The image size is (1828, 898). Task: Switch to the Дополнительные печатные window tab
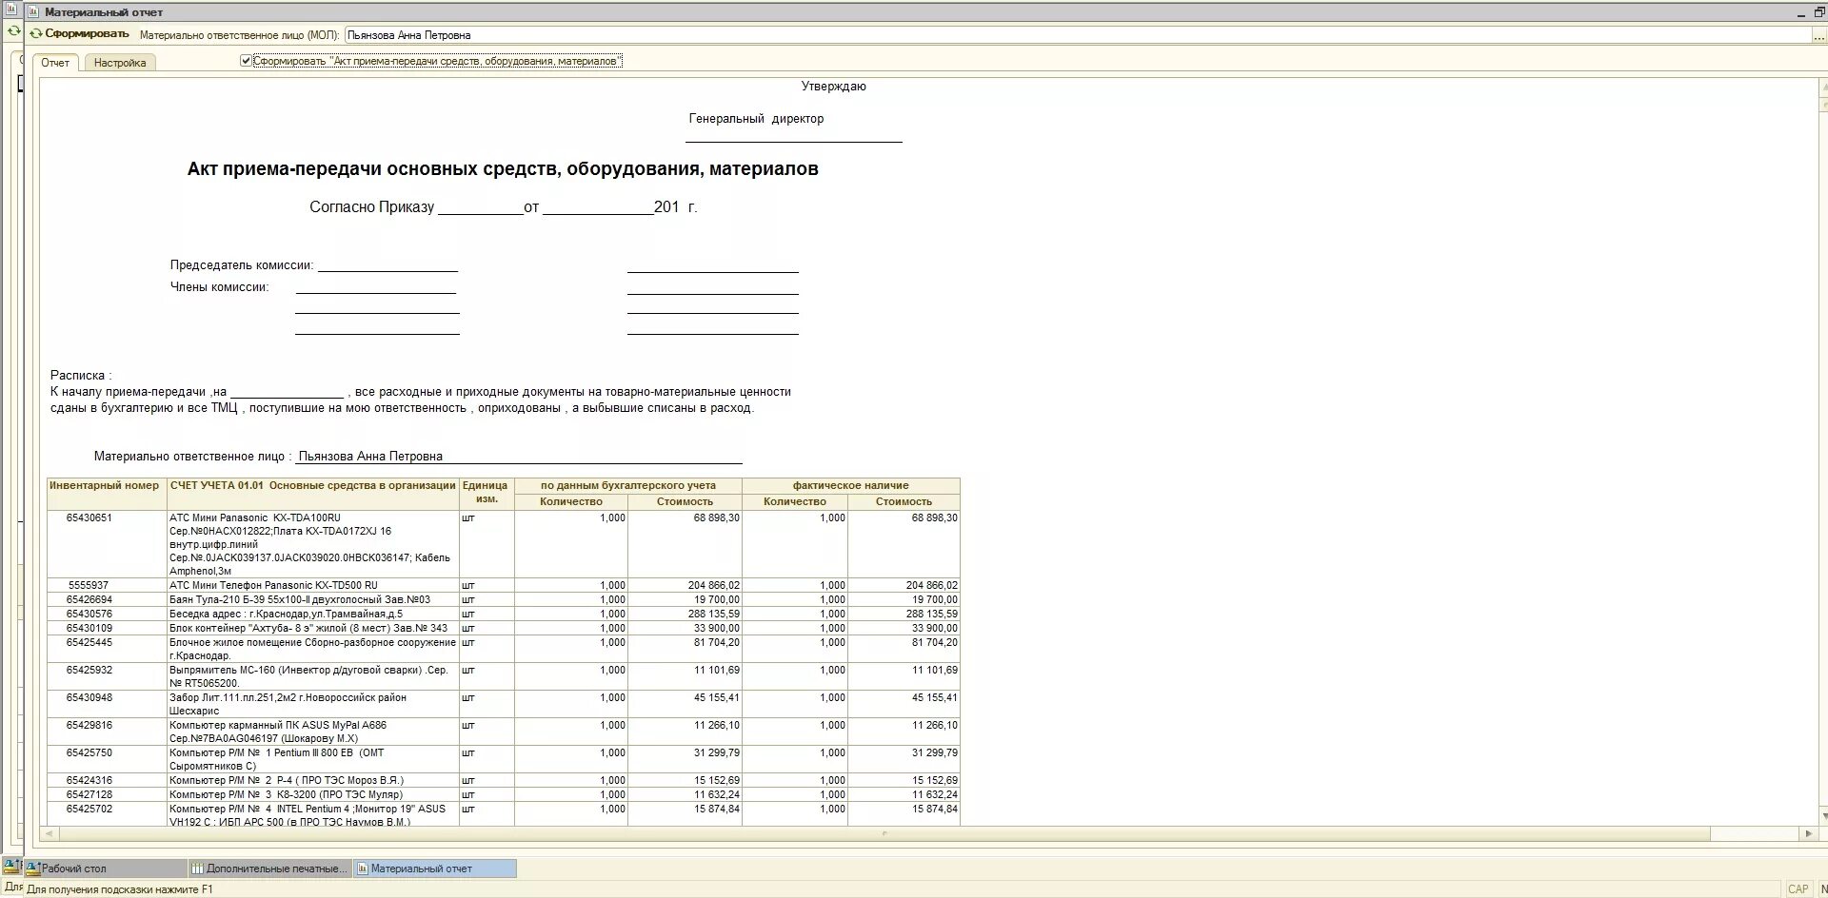270,869
